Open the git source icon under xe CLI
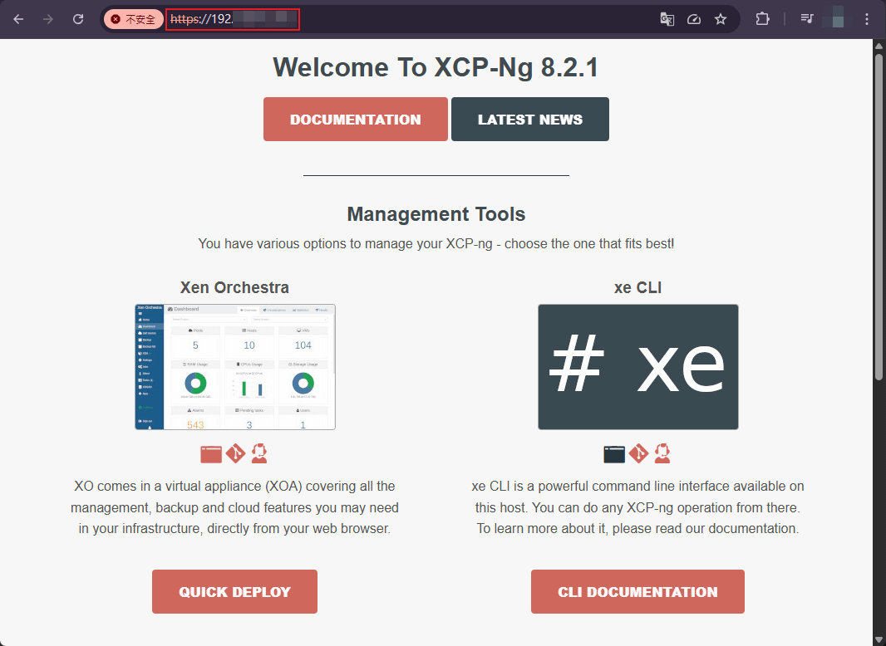886x646 pixels. tap(638, 453)
